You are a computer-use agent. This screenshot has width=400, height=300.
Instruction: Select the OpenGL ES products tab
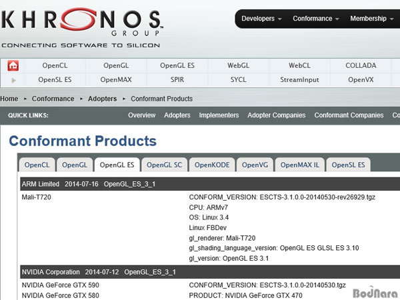(x=117, y=165)
